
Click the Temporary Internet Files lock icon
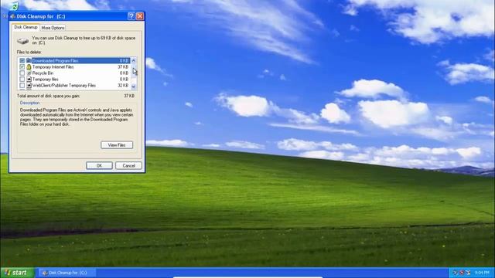point(29,67)
